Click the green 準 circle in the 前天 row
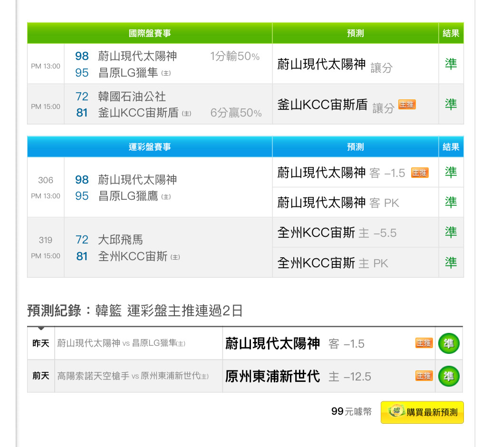The height and width of the screenshot is (447, 481). pyautogui.click(x=449, y=376)
